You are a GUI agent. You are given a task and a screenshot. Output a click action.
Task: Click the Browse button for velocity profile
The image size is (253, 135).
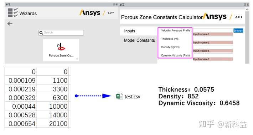pos(238,31)
